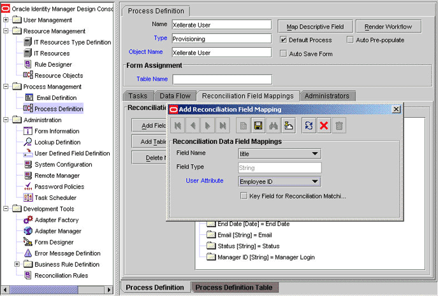Click the blue User Attribute label
This screenshot has height=296, width=438.
coord(205,181)
